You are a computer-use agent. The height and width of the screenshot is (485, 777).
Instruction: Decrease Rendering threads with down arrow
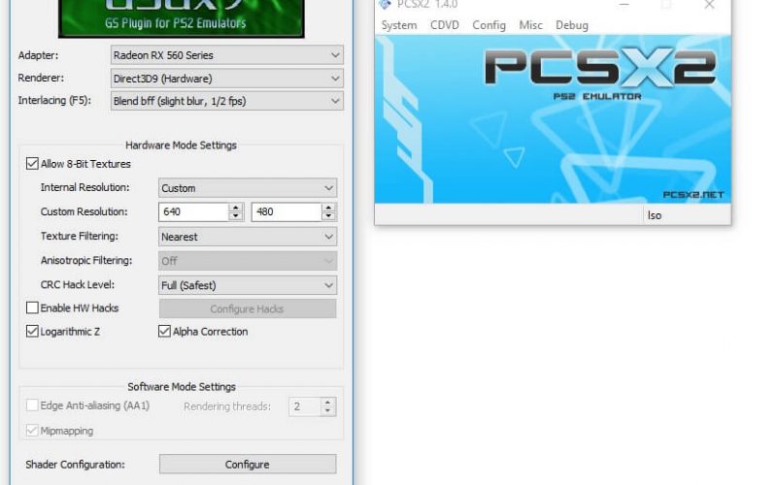click(327, 410)
